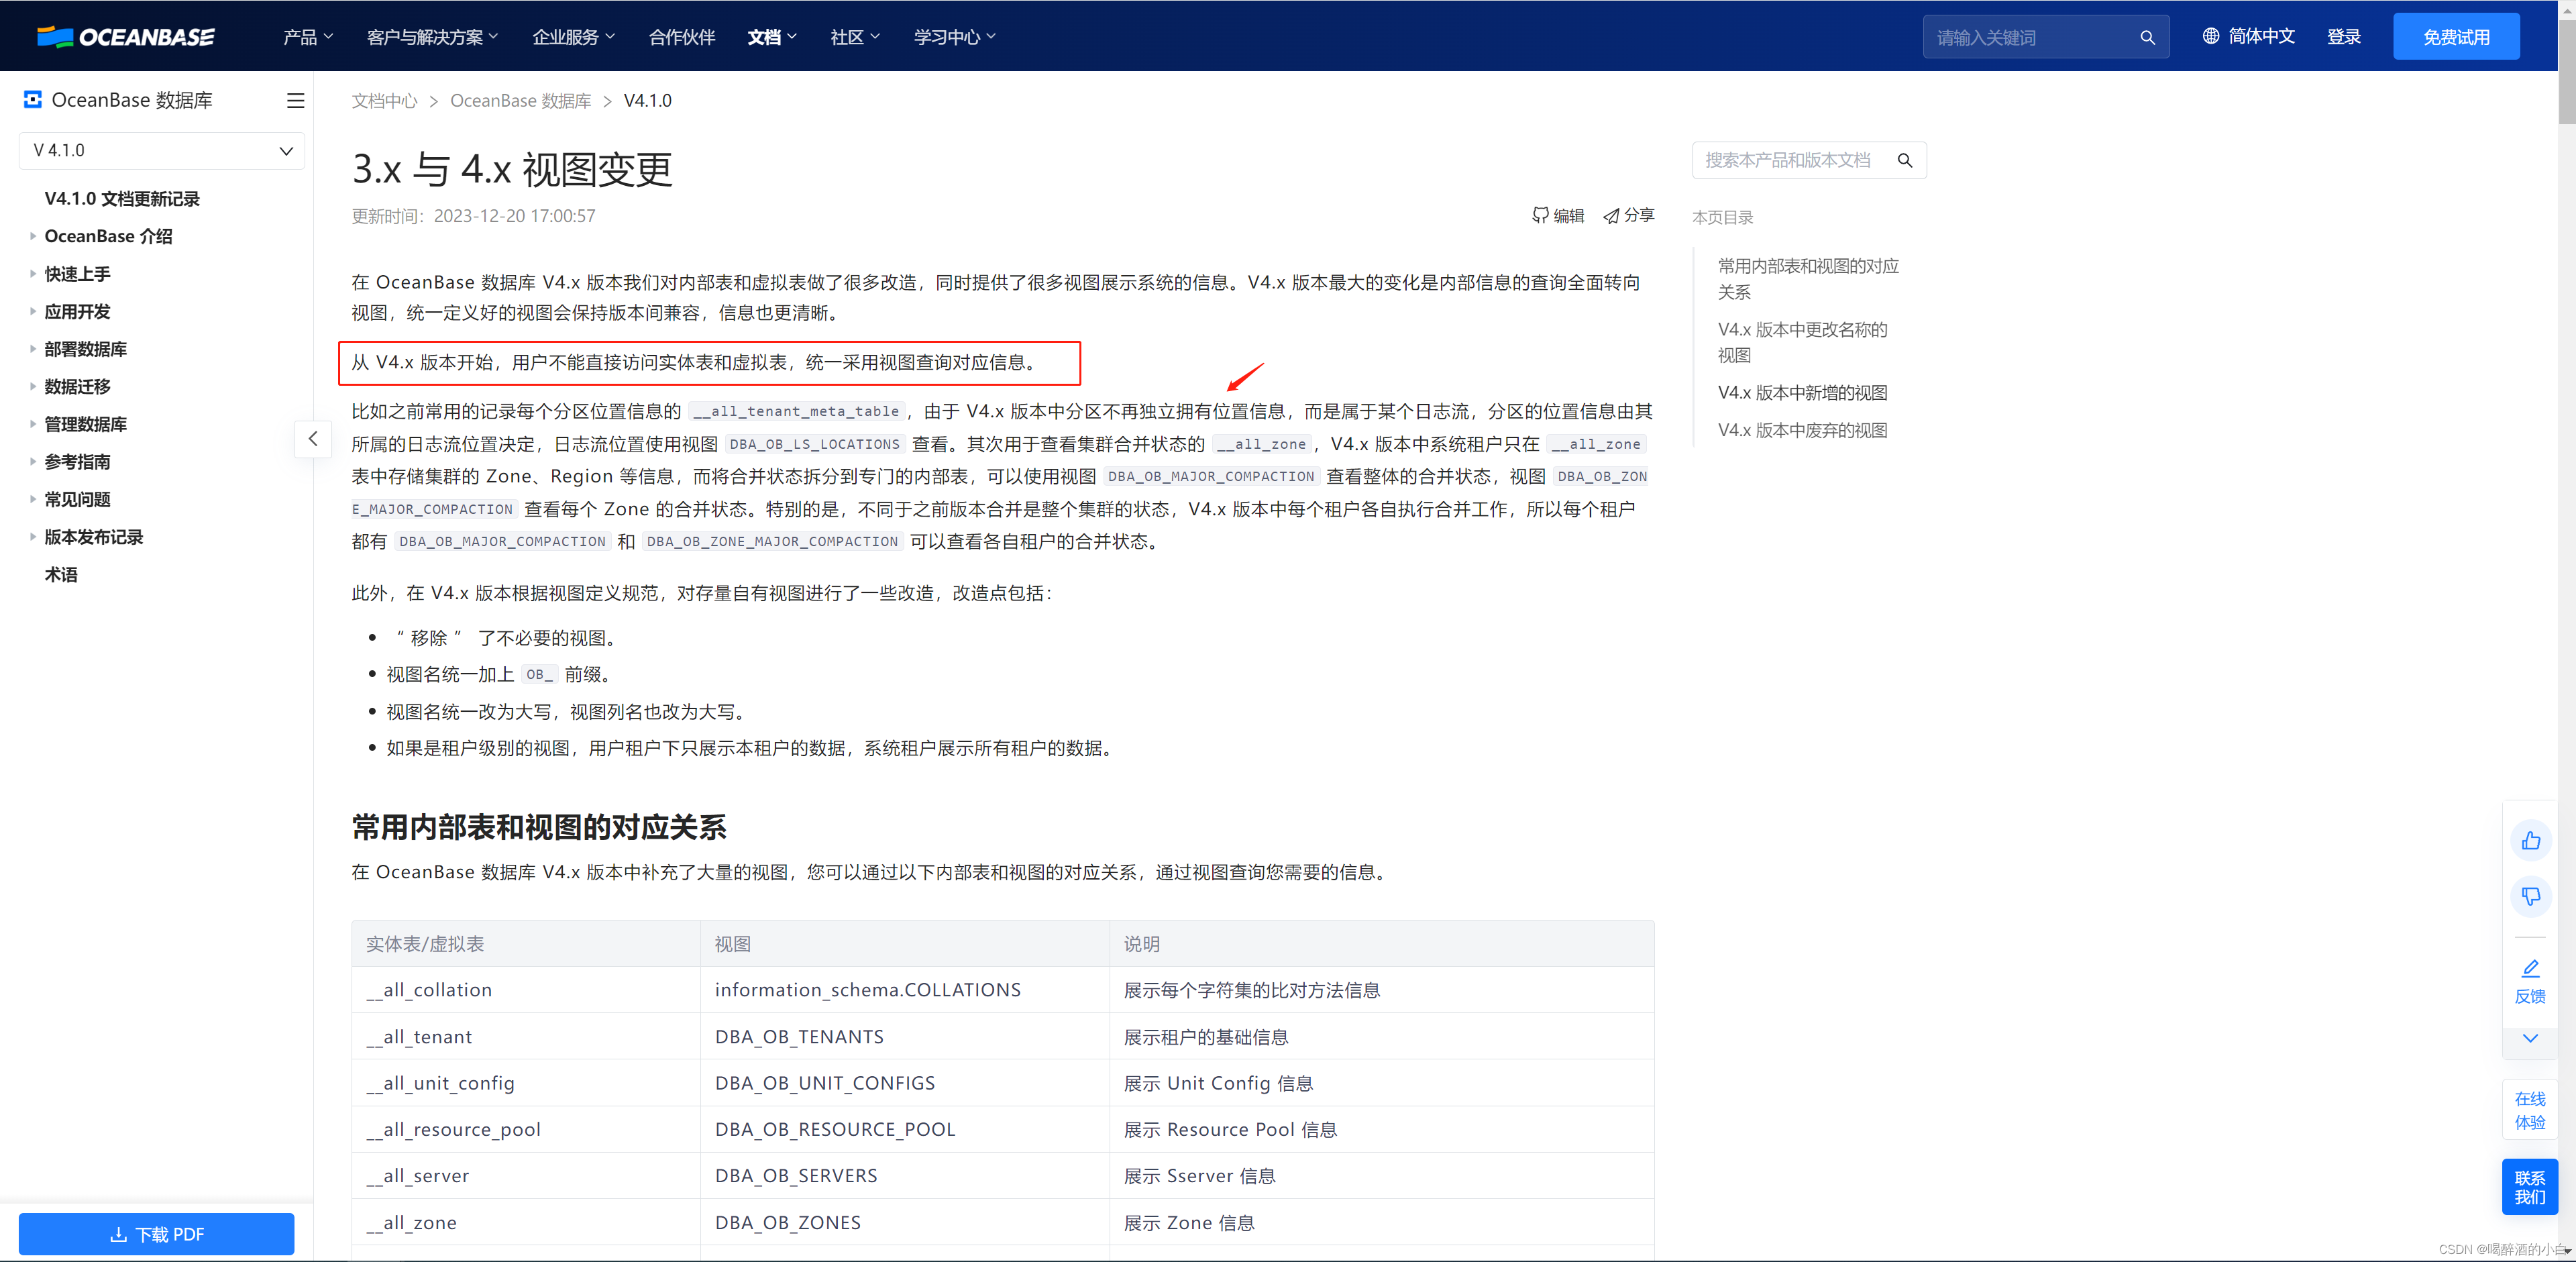Select information_schema.COLLATIONS table cell
Screen dimensions: 2576x1262
[904, 990]
